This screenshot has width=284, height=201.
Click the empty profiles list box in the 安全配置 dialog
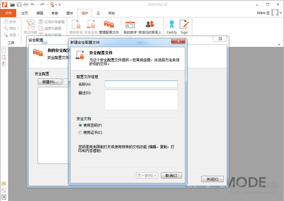[53, 125]
